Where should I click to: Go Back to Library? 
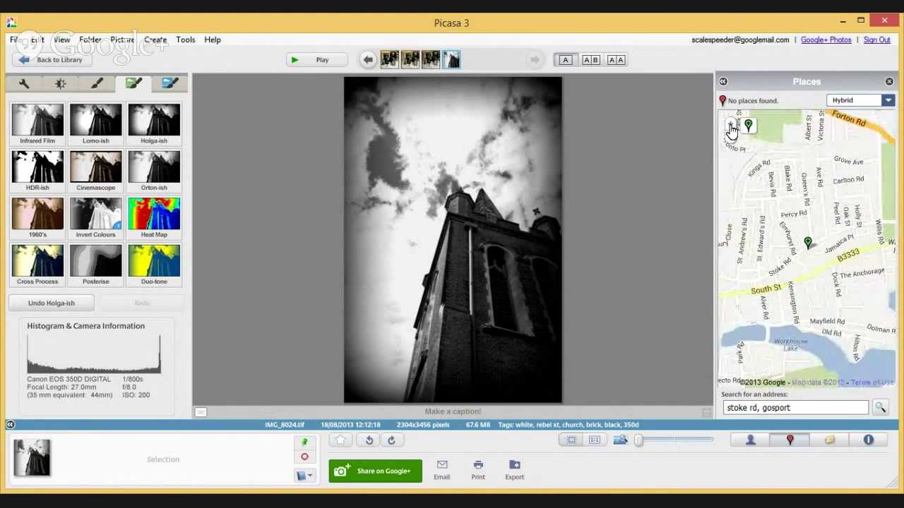click(51, 60)
